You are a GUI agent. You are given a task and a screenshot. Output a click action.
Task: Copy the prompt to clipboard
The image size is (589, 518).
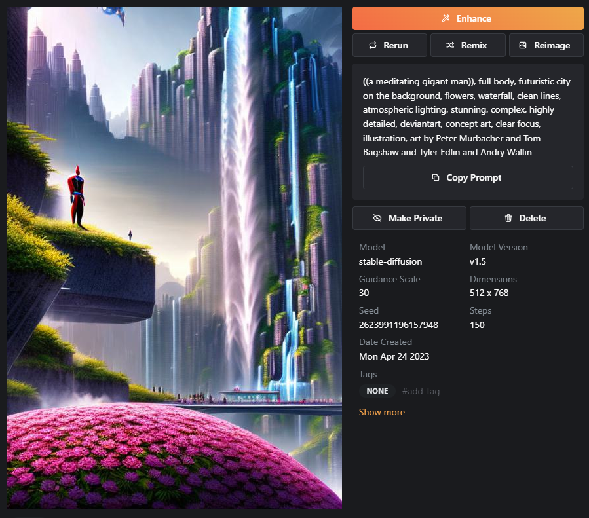pos(468,177)
